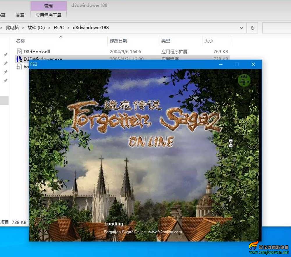Click the 738 KB status bar text
291x257 pixels.
point(19,222)
